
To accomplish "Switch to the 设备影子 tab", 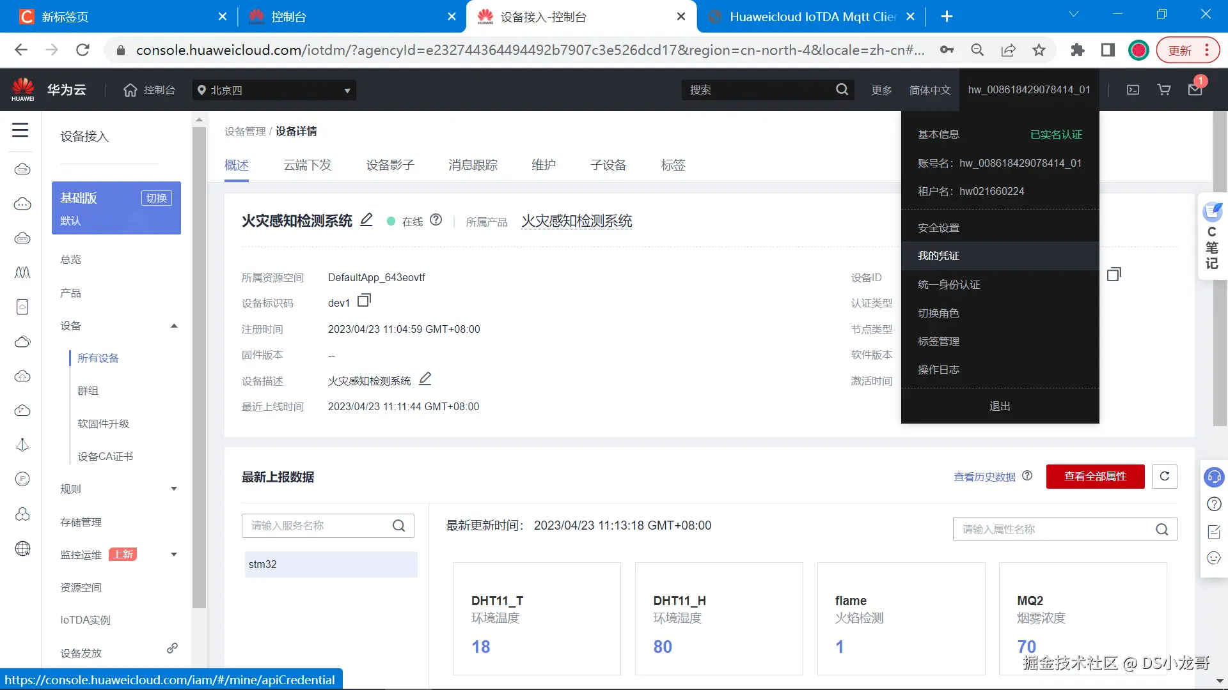I will pyautogui.click(x=390, y=165).
